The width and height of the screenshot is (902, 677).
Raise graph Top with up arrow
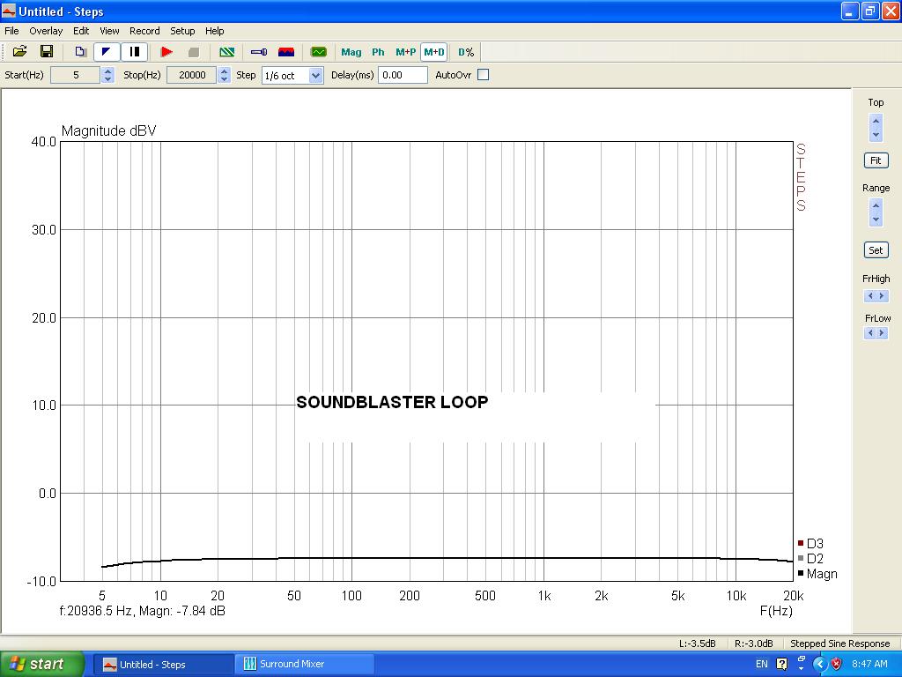(x=876, y=121)
